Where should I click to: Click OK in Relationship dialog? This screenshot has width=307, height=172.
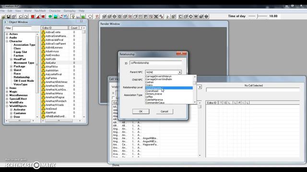click(141, 111)
